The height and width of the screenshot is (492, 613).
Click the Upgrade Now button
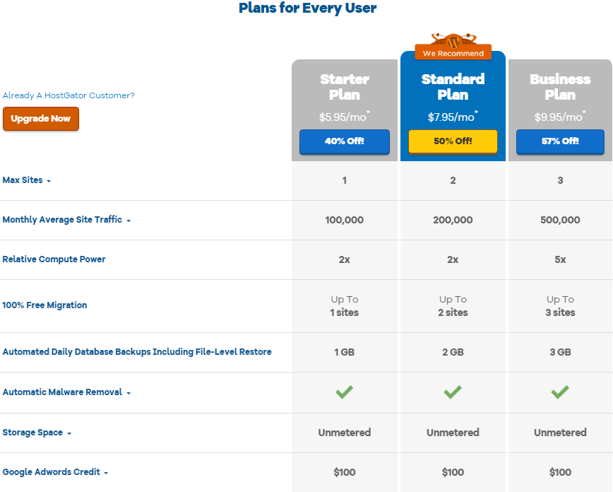click(x=41, y=119)
